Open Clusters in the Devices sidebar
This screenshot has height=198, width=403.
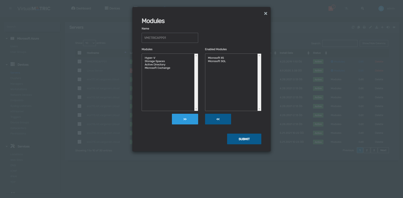click(x=16, y=78)
